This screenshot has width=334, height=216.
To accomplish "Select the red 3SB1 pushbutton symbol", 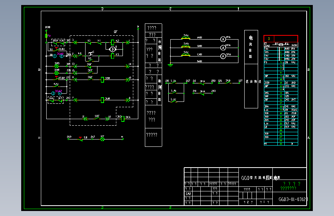I will tap(57, 49).
